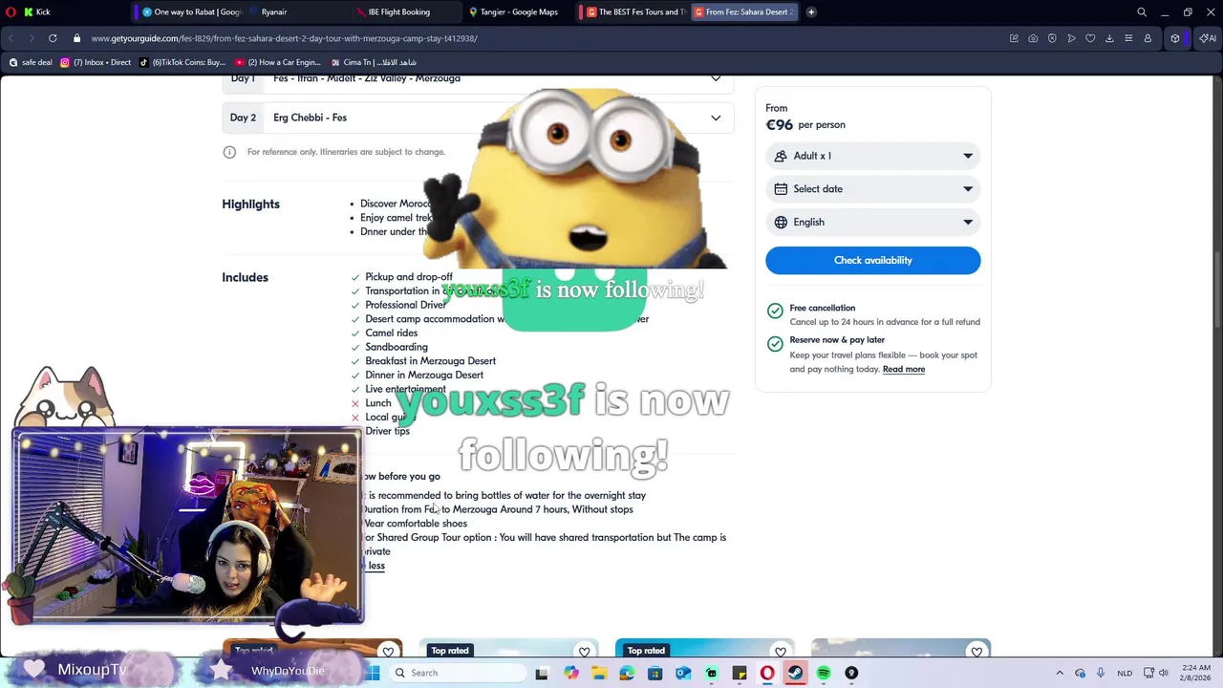Click 'Sandboarding' in the Includes list
The height and width of the screenshot is (688, 1223).
click(x=397, y=347)
